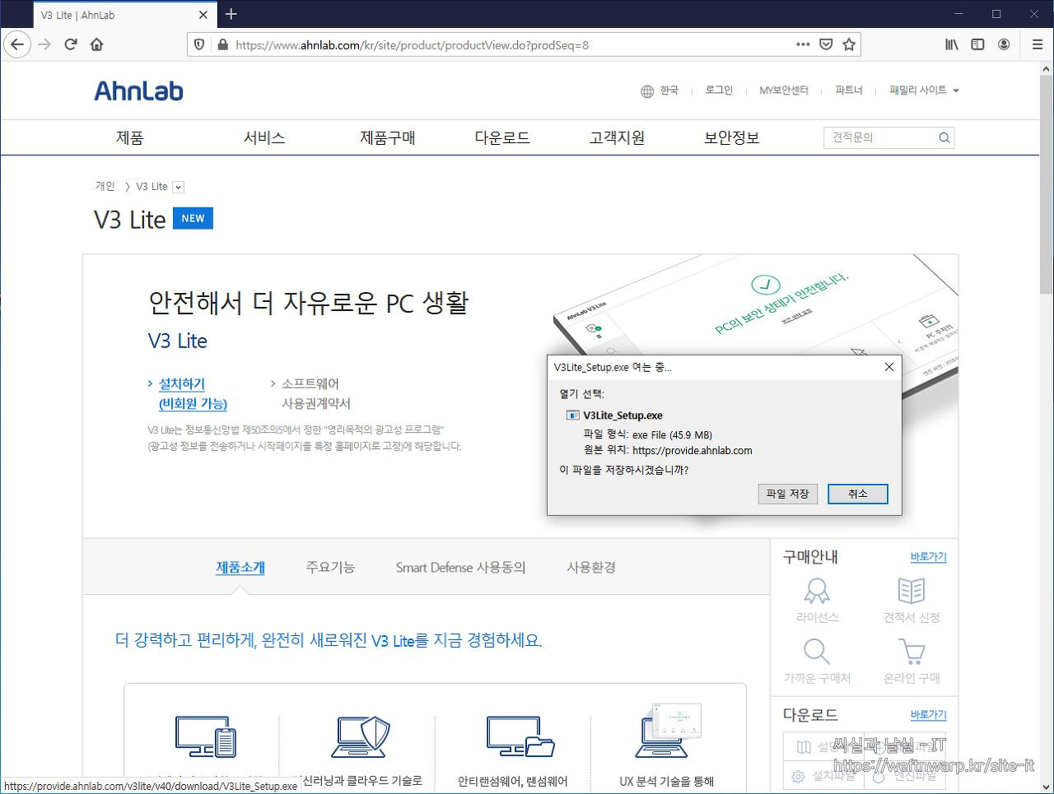Click the 로그인 link

(719, 91)
